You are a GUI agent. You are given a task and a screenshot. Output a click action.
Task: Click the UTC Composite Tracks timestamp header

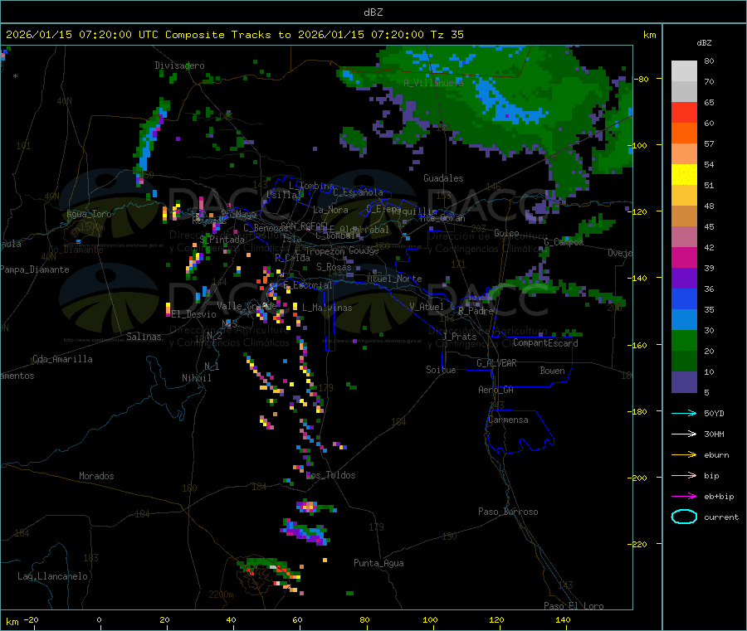coord(234,35)
